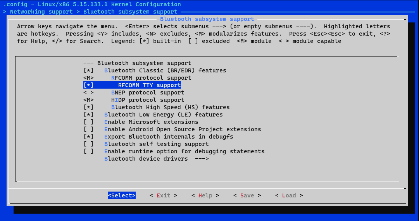The width and height of the screenshot is (419, 221).
Task: Toggle Bluetooth High Speed (HS) features
Action: click(88, 107)
